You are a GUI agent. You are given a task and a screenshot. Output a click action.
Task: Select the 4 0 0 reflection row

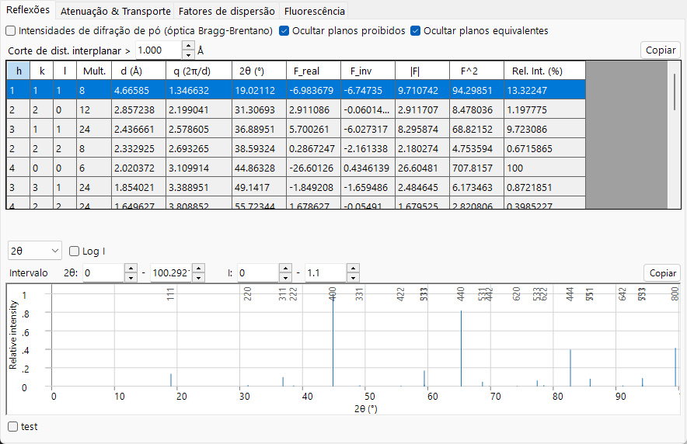[296, 168]
